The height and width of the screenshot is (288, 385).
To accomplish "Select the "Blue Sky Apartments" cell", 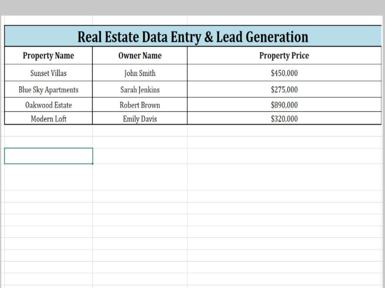I will pyautogui.click(x=49, y=89).
